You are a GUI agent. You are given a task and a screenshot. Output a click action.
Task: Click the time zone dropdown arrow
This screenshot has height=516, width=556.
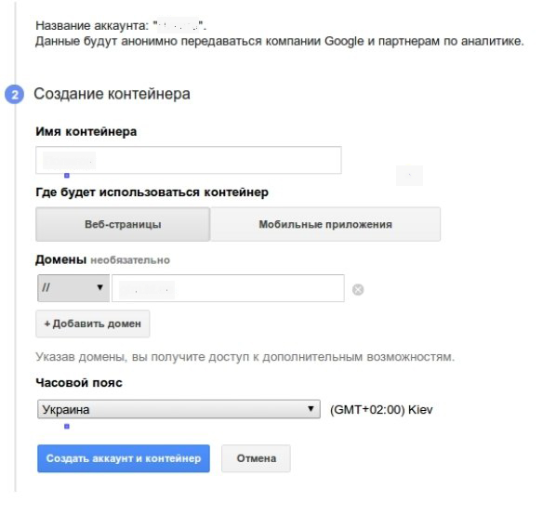(311, 408)
